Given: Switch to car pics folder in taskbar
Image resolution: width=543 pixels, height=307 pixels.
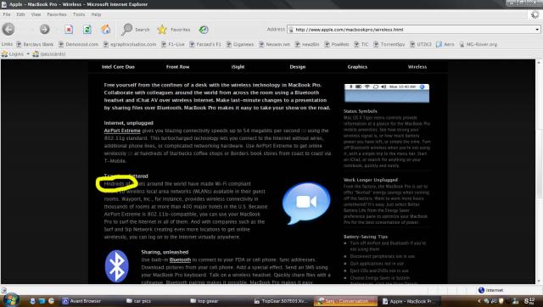Looking at the screenshot, I should point(138,301).
